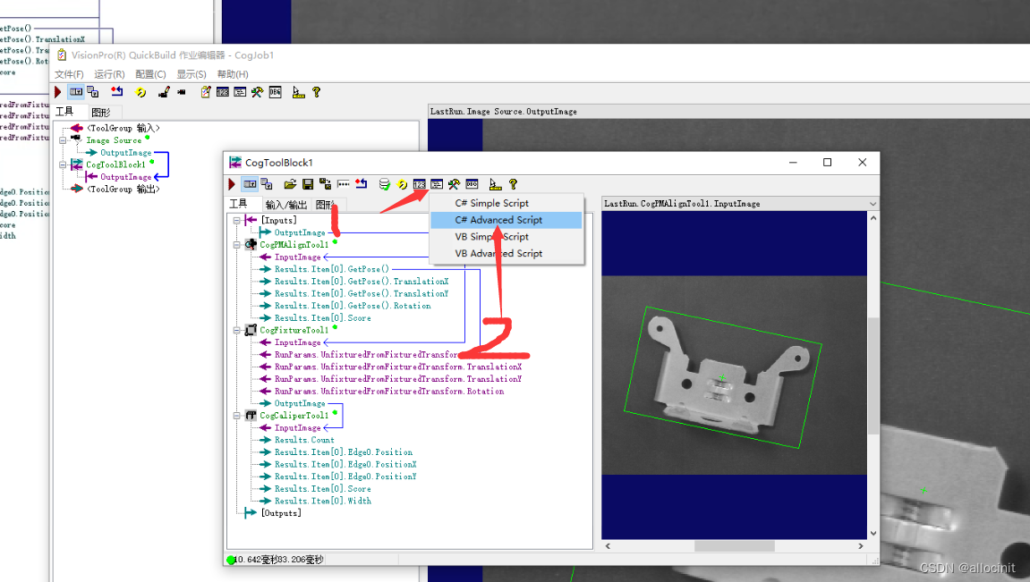Select <ToolGroup 输出> in QuickBuild tree
The width and height of the screenshot is (1030, 582).
[123, 189]
